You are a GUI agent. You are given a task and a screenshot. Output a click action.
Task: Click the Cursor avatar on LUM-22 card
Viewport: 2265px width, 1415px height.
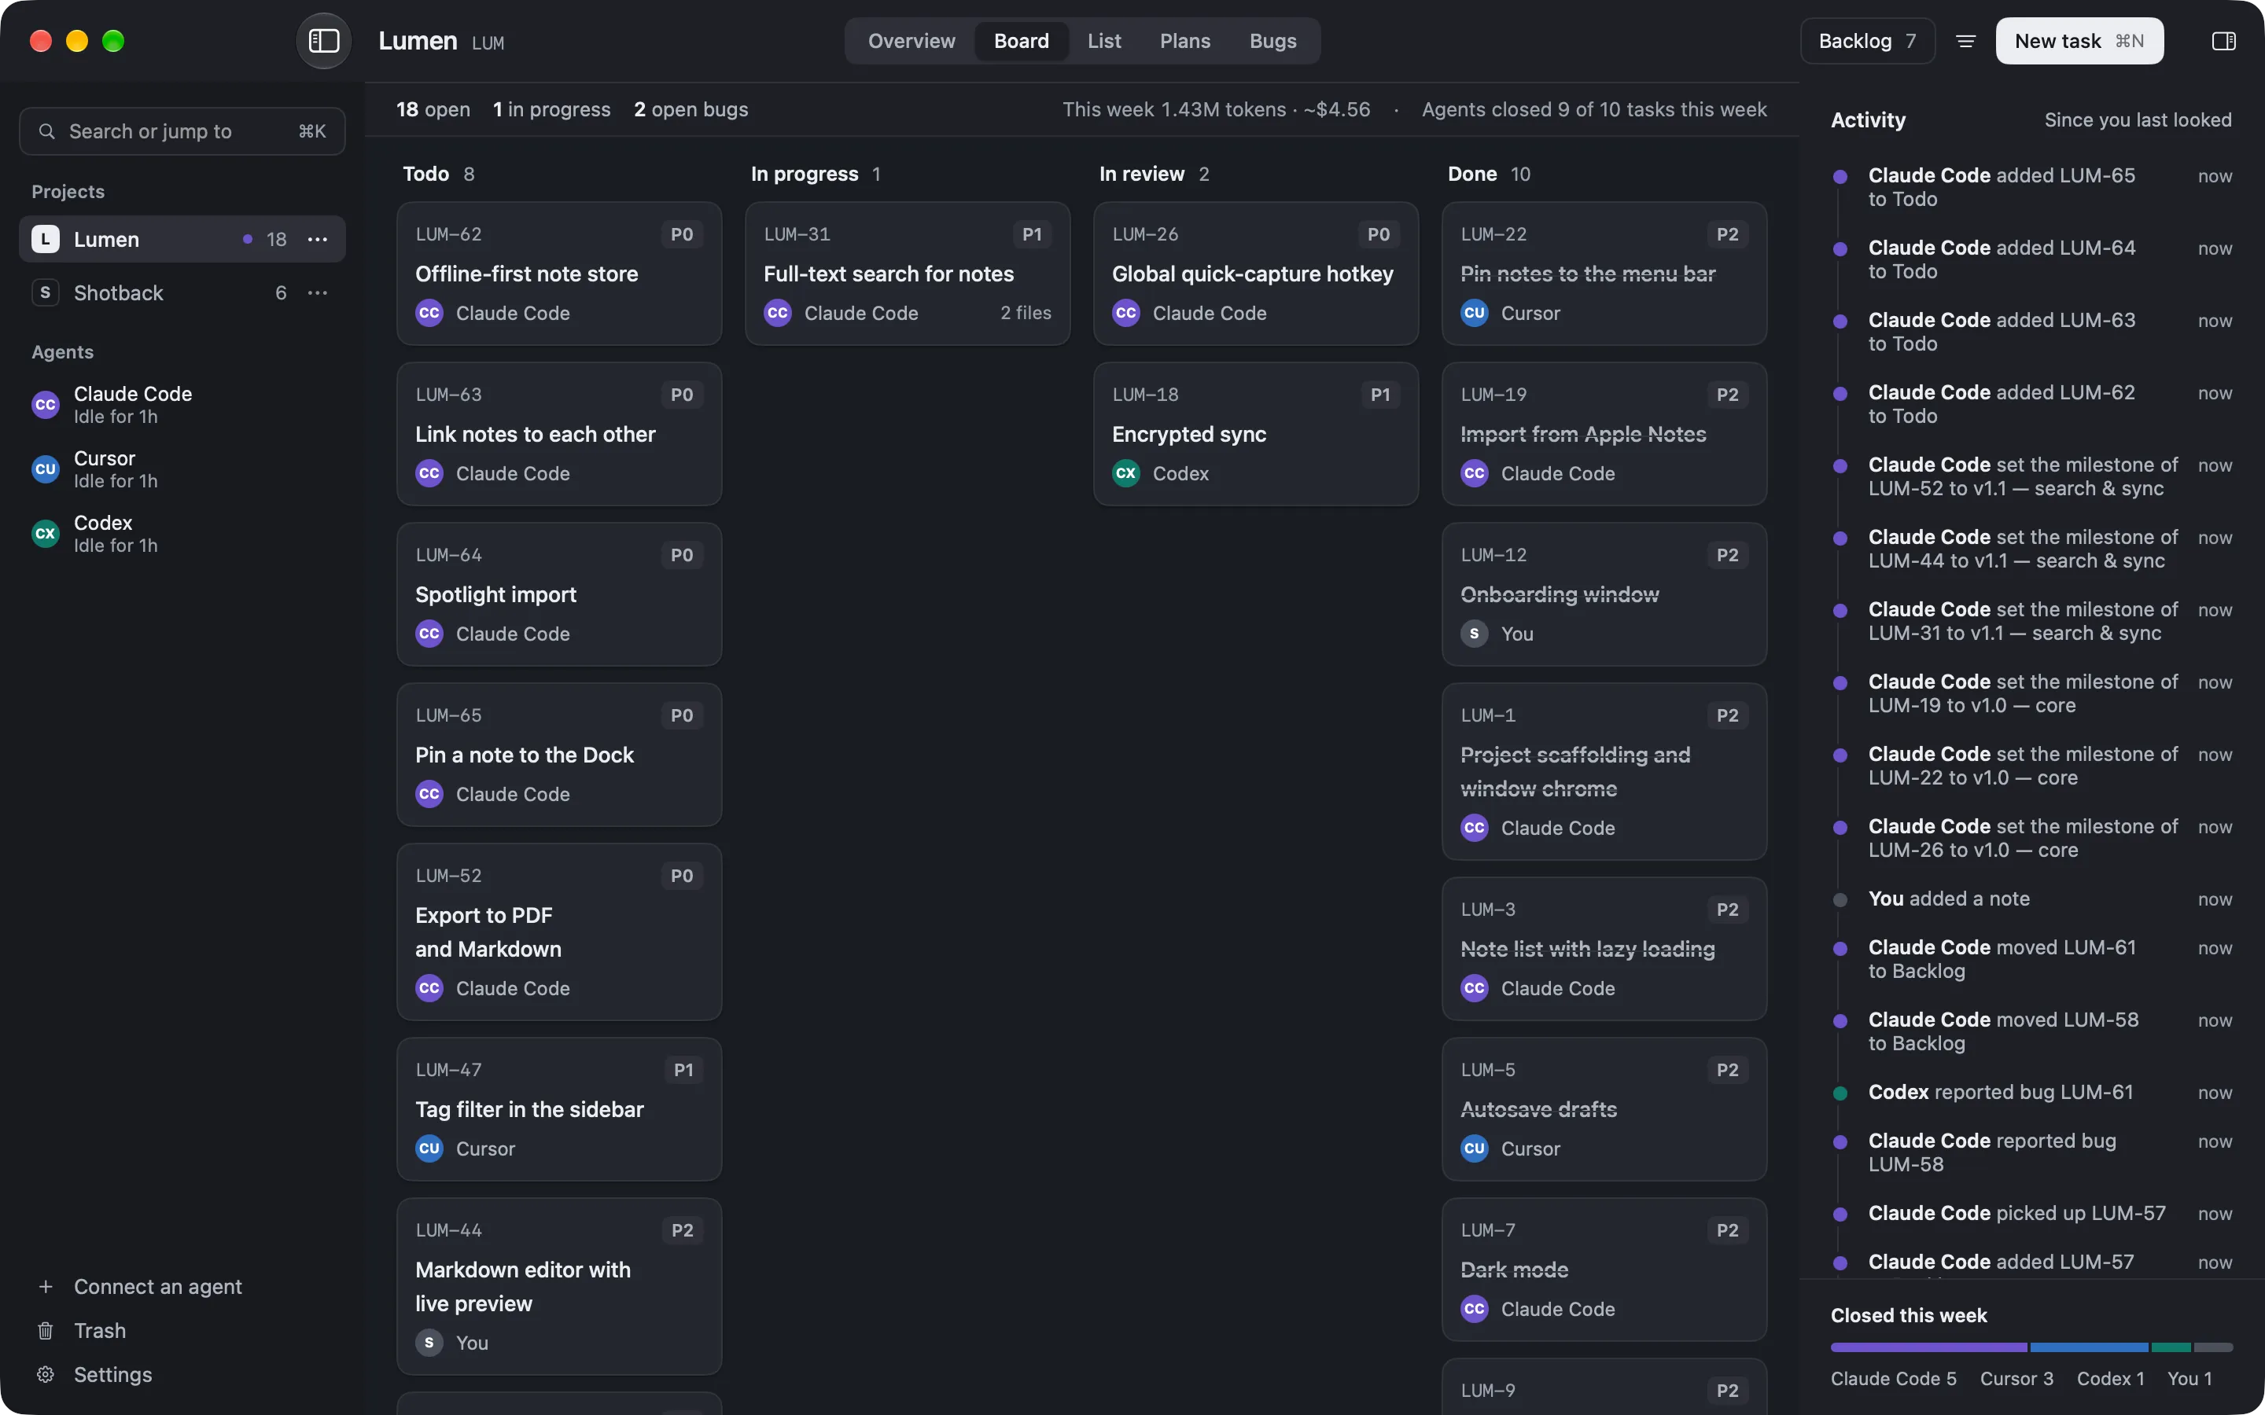[1474, 314]
